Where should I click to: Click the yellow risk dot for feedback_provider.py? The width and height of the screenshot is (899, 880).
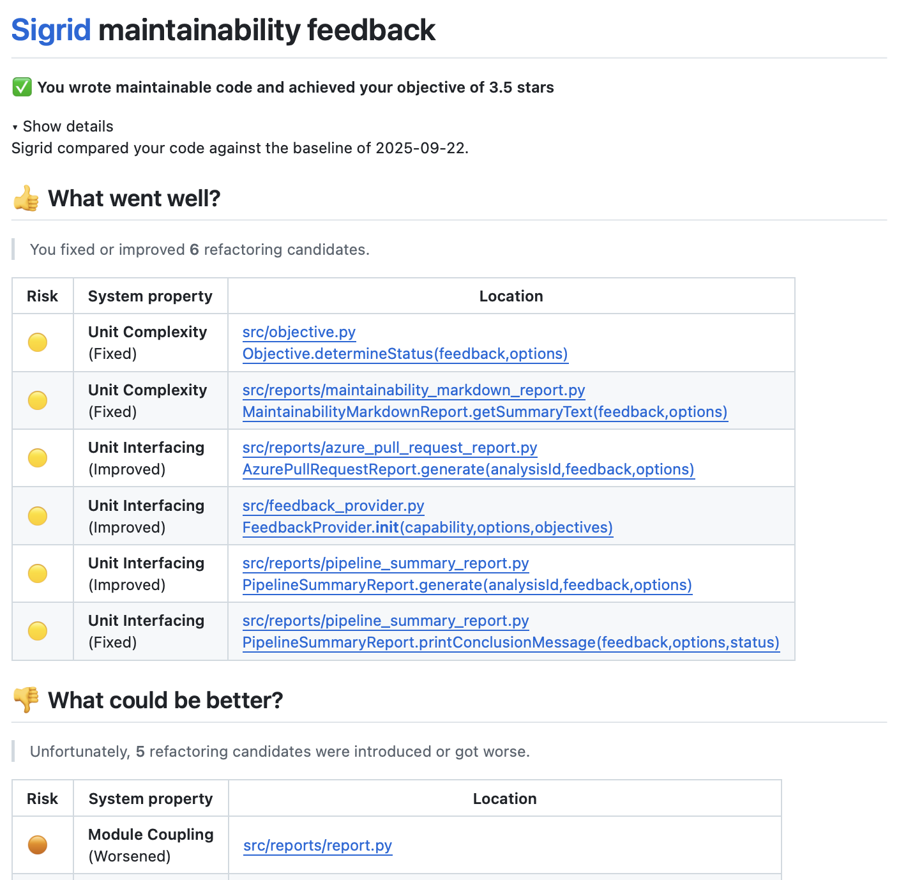38,516
